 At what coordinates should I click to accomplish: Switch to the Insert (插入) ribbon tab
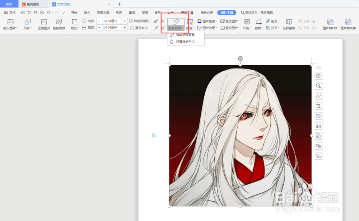click(x=87, y=13)
